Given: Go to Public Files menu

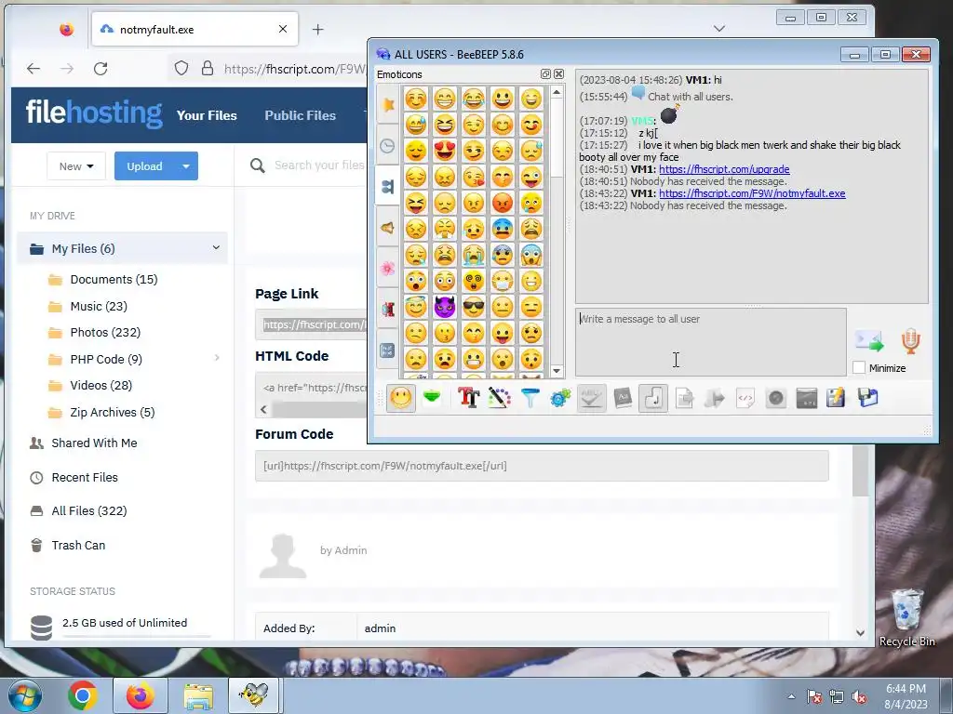Looking at the screenshot, I should coord(301,115).
